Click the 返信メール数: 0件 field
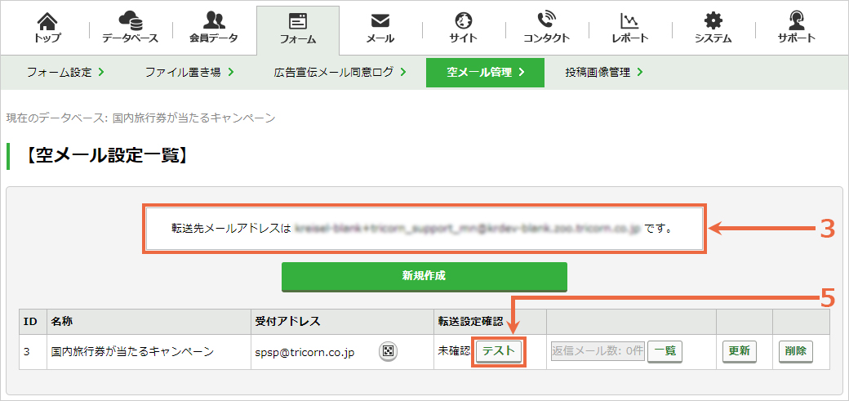The image size is (849, 401). [x=598, y=351]
